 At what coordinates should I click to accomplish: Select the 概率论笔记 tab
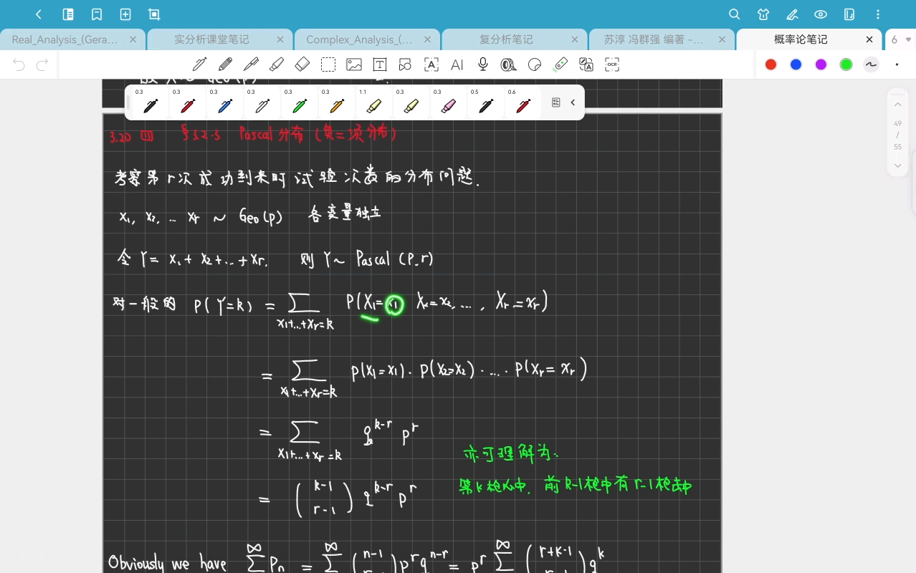point(801,39)
